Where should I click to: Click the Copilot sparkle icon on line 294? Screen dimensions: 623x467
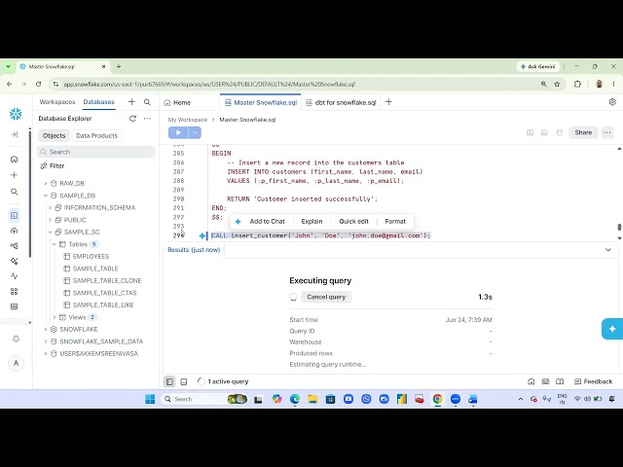click(x=202, y=235)
